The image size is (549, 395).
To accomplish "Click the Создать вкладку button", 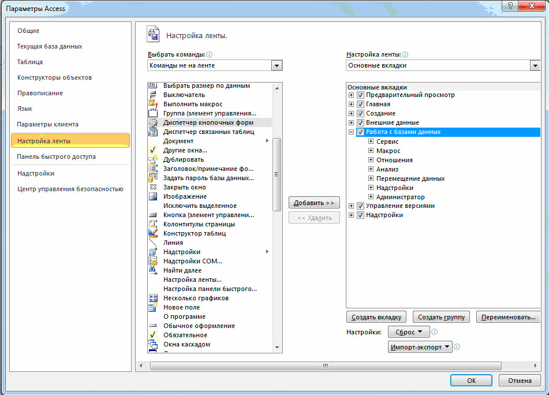I will 376,317.
